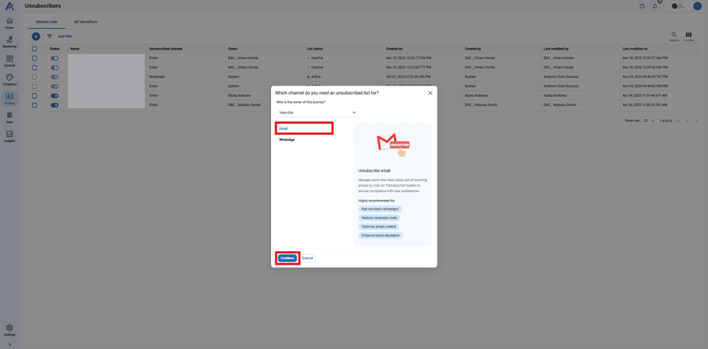This screenshot has height=349, width=708.
Task: Click the Optimize email content tag
Action: pyautogui.click(x=380, y=226)
